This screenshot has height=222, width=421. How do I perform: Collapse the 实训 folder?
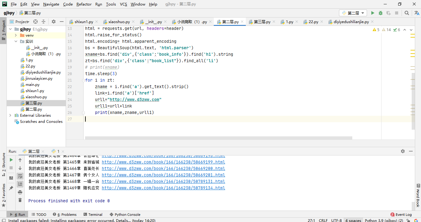16,42
